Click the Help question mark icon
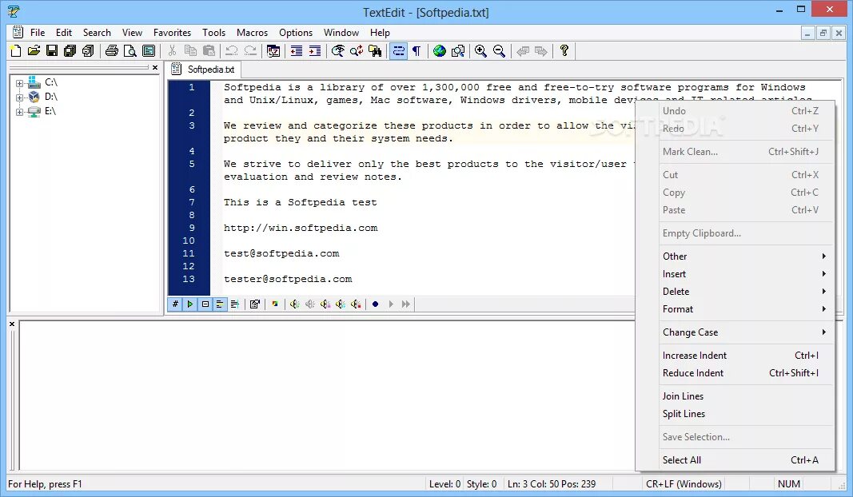 click(564, 51)
